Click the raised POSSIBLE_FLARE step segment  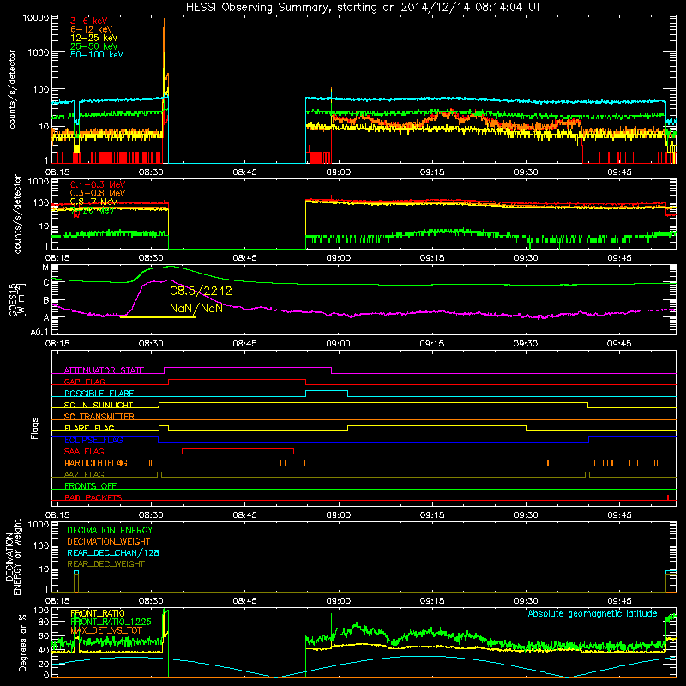tap(327, 391)
